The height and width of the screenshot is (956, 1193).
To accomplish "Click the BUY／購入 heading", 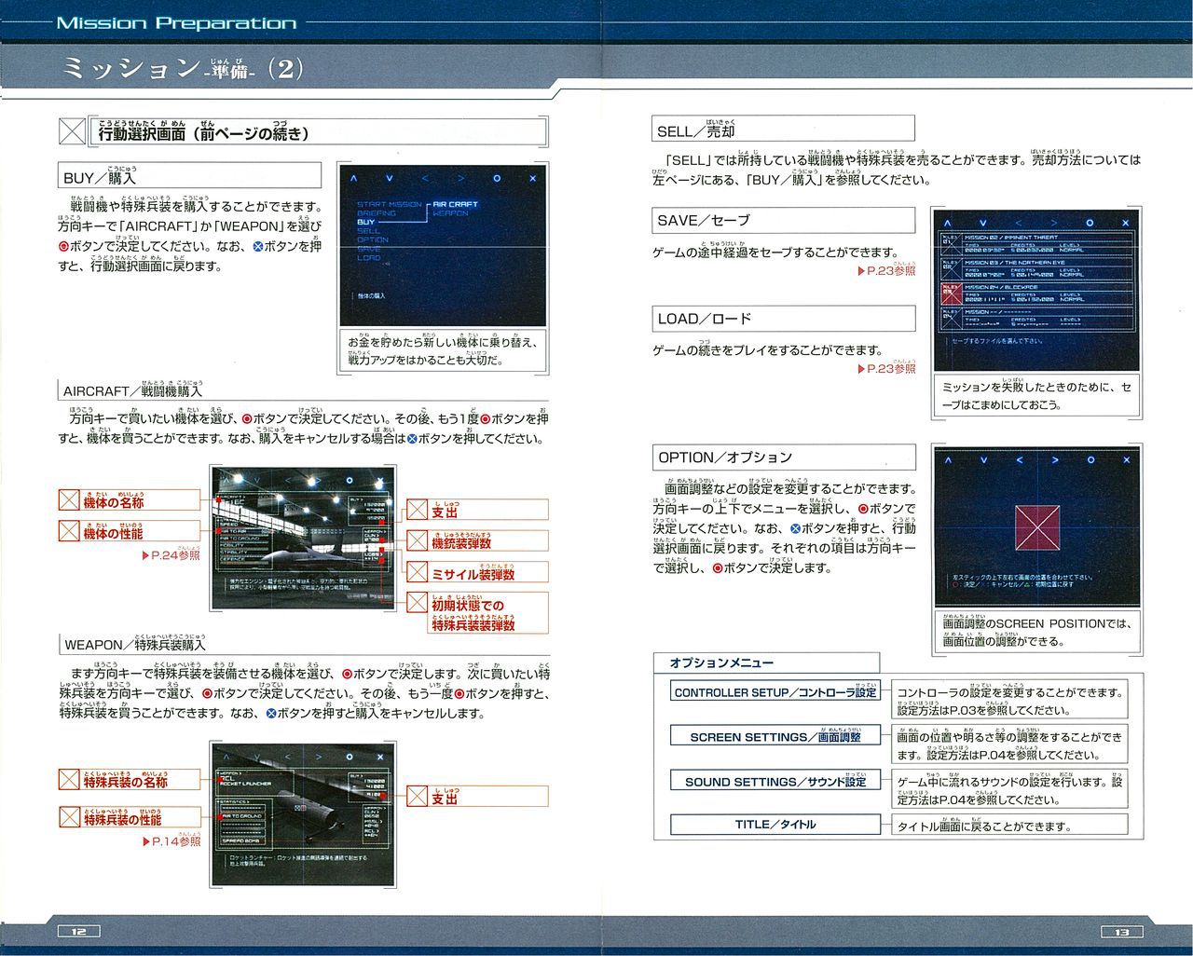I will tap(189, 175).
